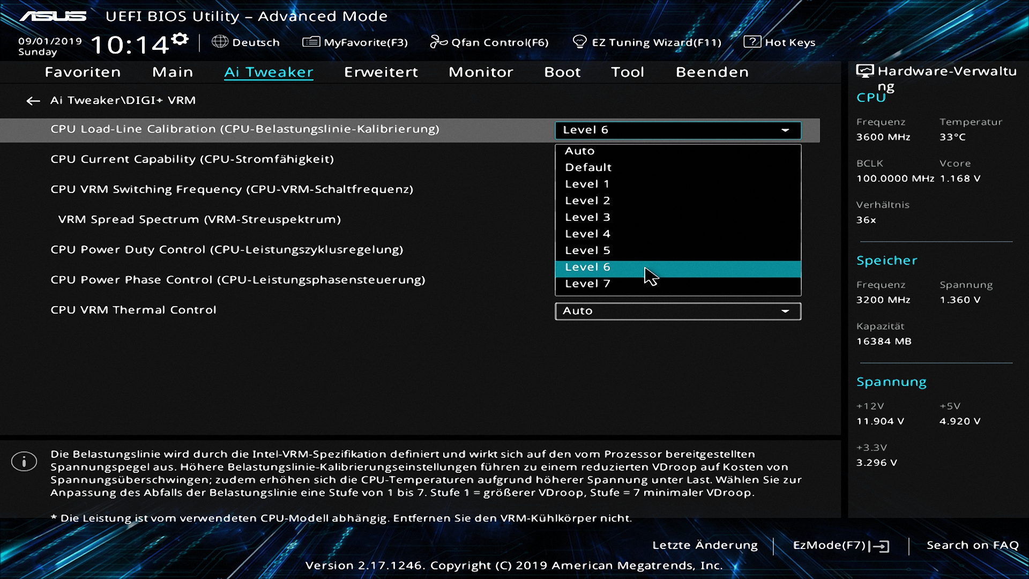Launch EZ Tuning Wizard bulb icon
Image resolution: width=1029 pixels, height=579 pixels.
click(579, 42)
